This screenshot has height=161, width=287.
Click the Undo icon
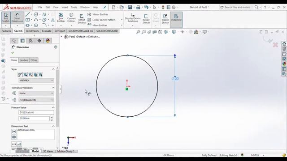146,7
